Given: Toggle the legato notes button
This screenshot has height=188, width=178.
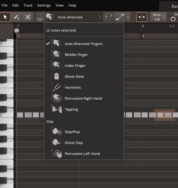Looking at the screenshot, I should point(109,17).
